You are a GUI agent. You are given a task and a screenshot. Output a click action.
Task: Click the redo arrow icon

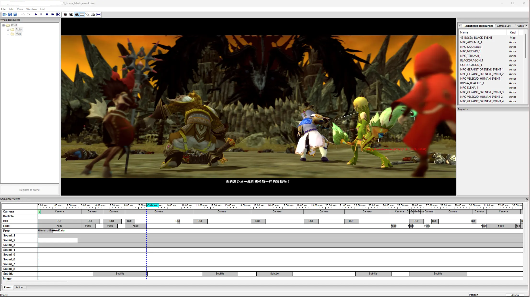(x=28, y=14)
